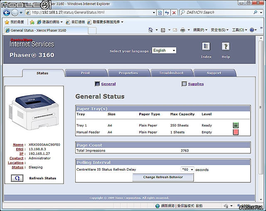This screenshot has width=266, height=211.
Task: Expand the Print options dropdown arrow
Action: [189, 30]
